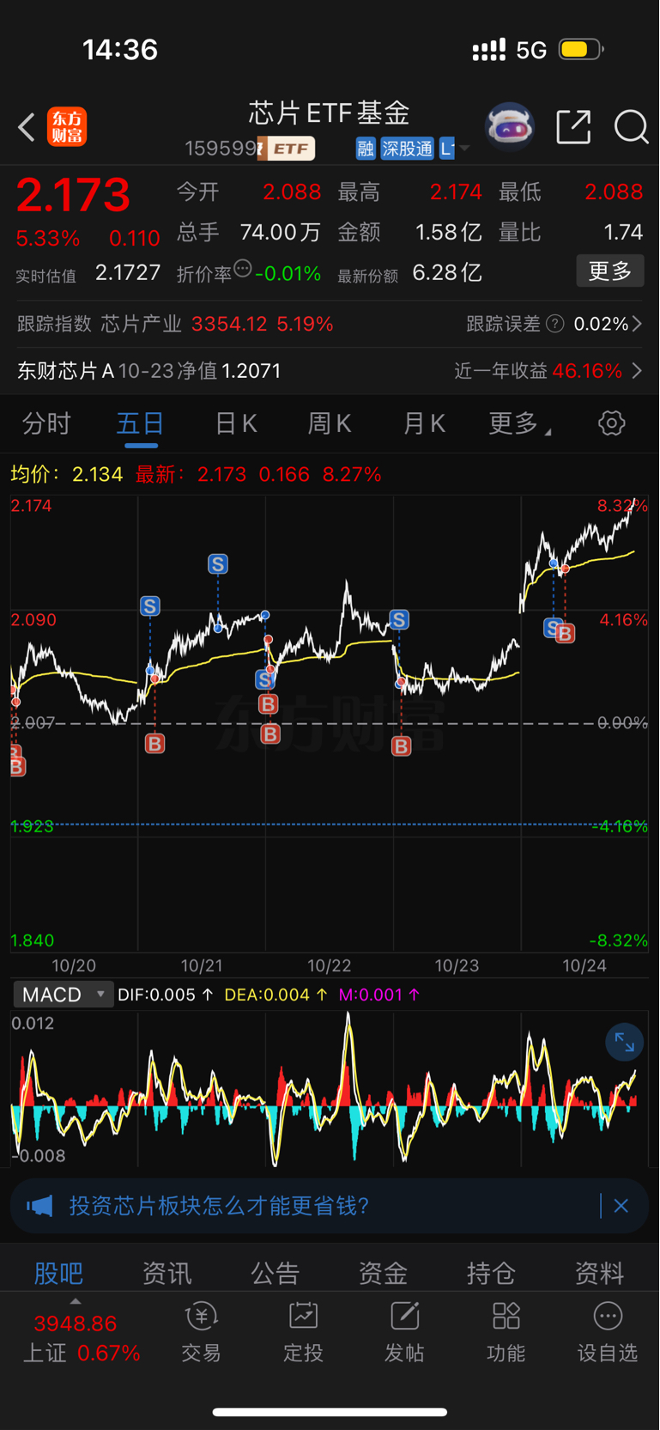Tap the 14:36 status bar clock

click(x=120, y=50)
